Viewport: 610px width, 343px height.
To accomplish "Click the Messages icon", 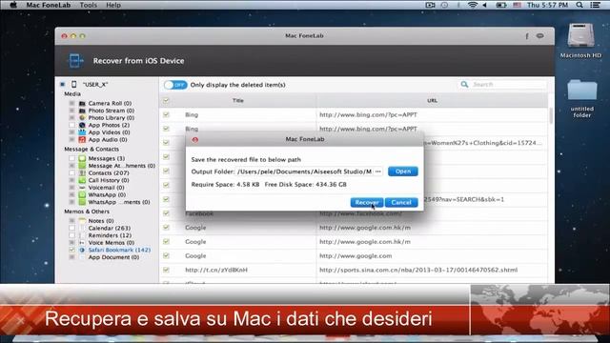I will click(x=82, y=158).
